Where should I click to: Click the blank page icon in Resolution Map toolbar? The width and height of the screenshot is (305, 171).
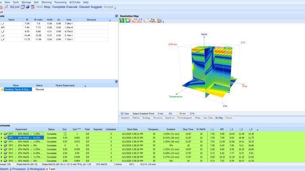(x=147, y=20)
